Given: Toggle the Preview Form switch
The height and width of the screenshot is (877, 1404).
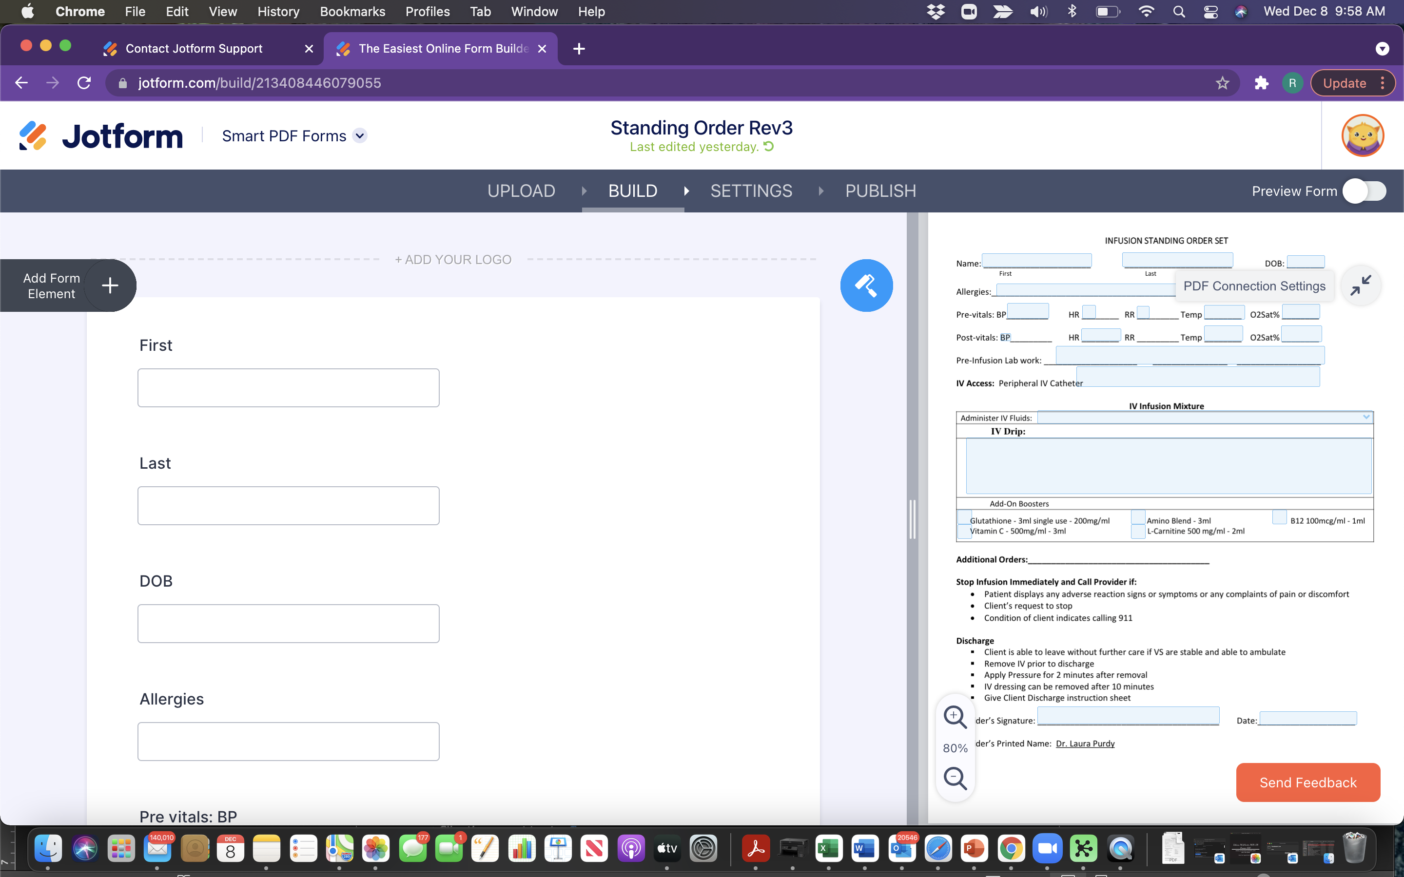Looking at the screenshot, I should (1365, 191).
